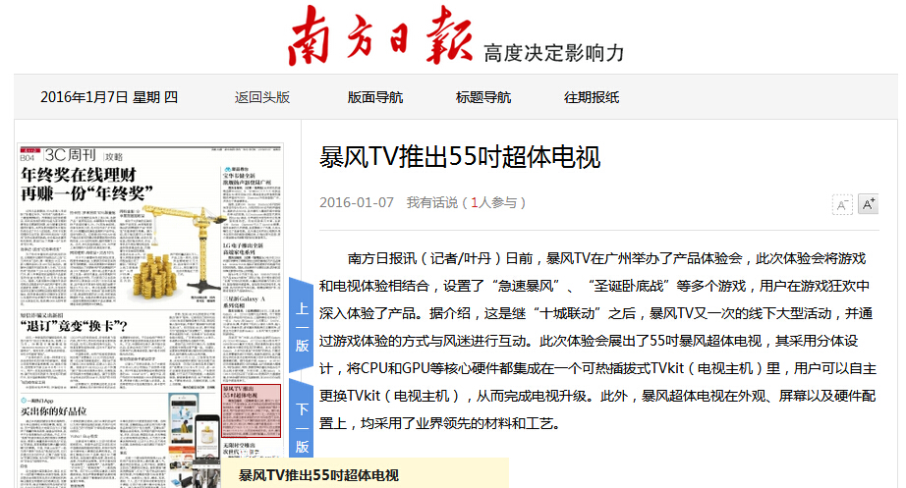Increase article font size with A+ icon

tap(868, 204)
